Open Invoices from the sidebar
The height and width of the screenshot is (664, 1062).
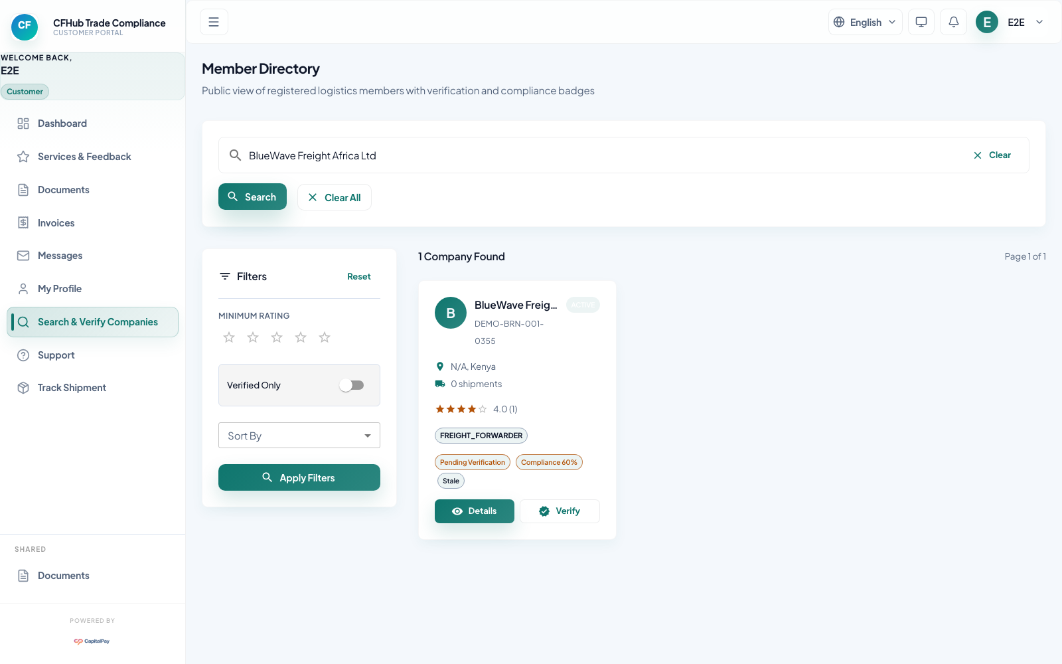point(56,223)
